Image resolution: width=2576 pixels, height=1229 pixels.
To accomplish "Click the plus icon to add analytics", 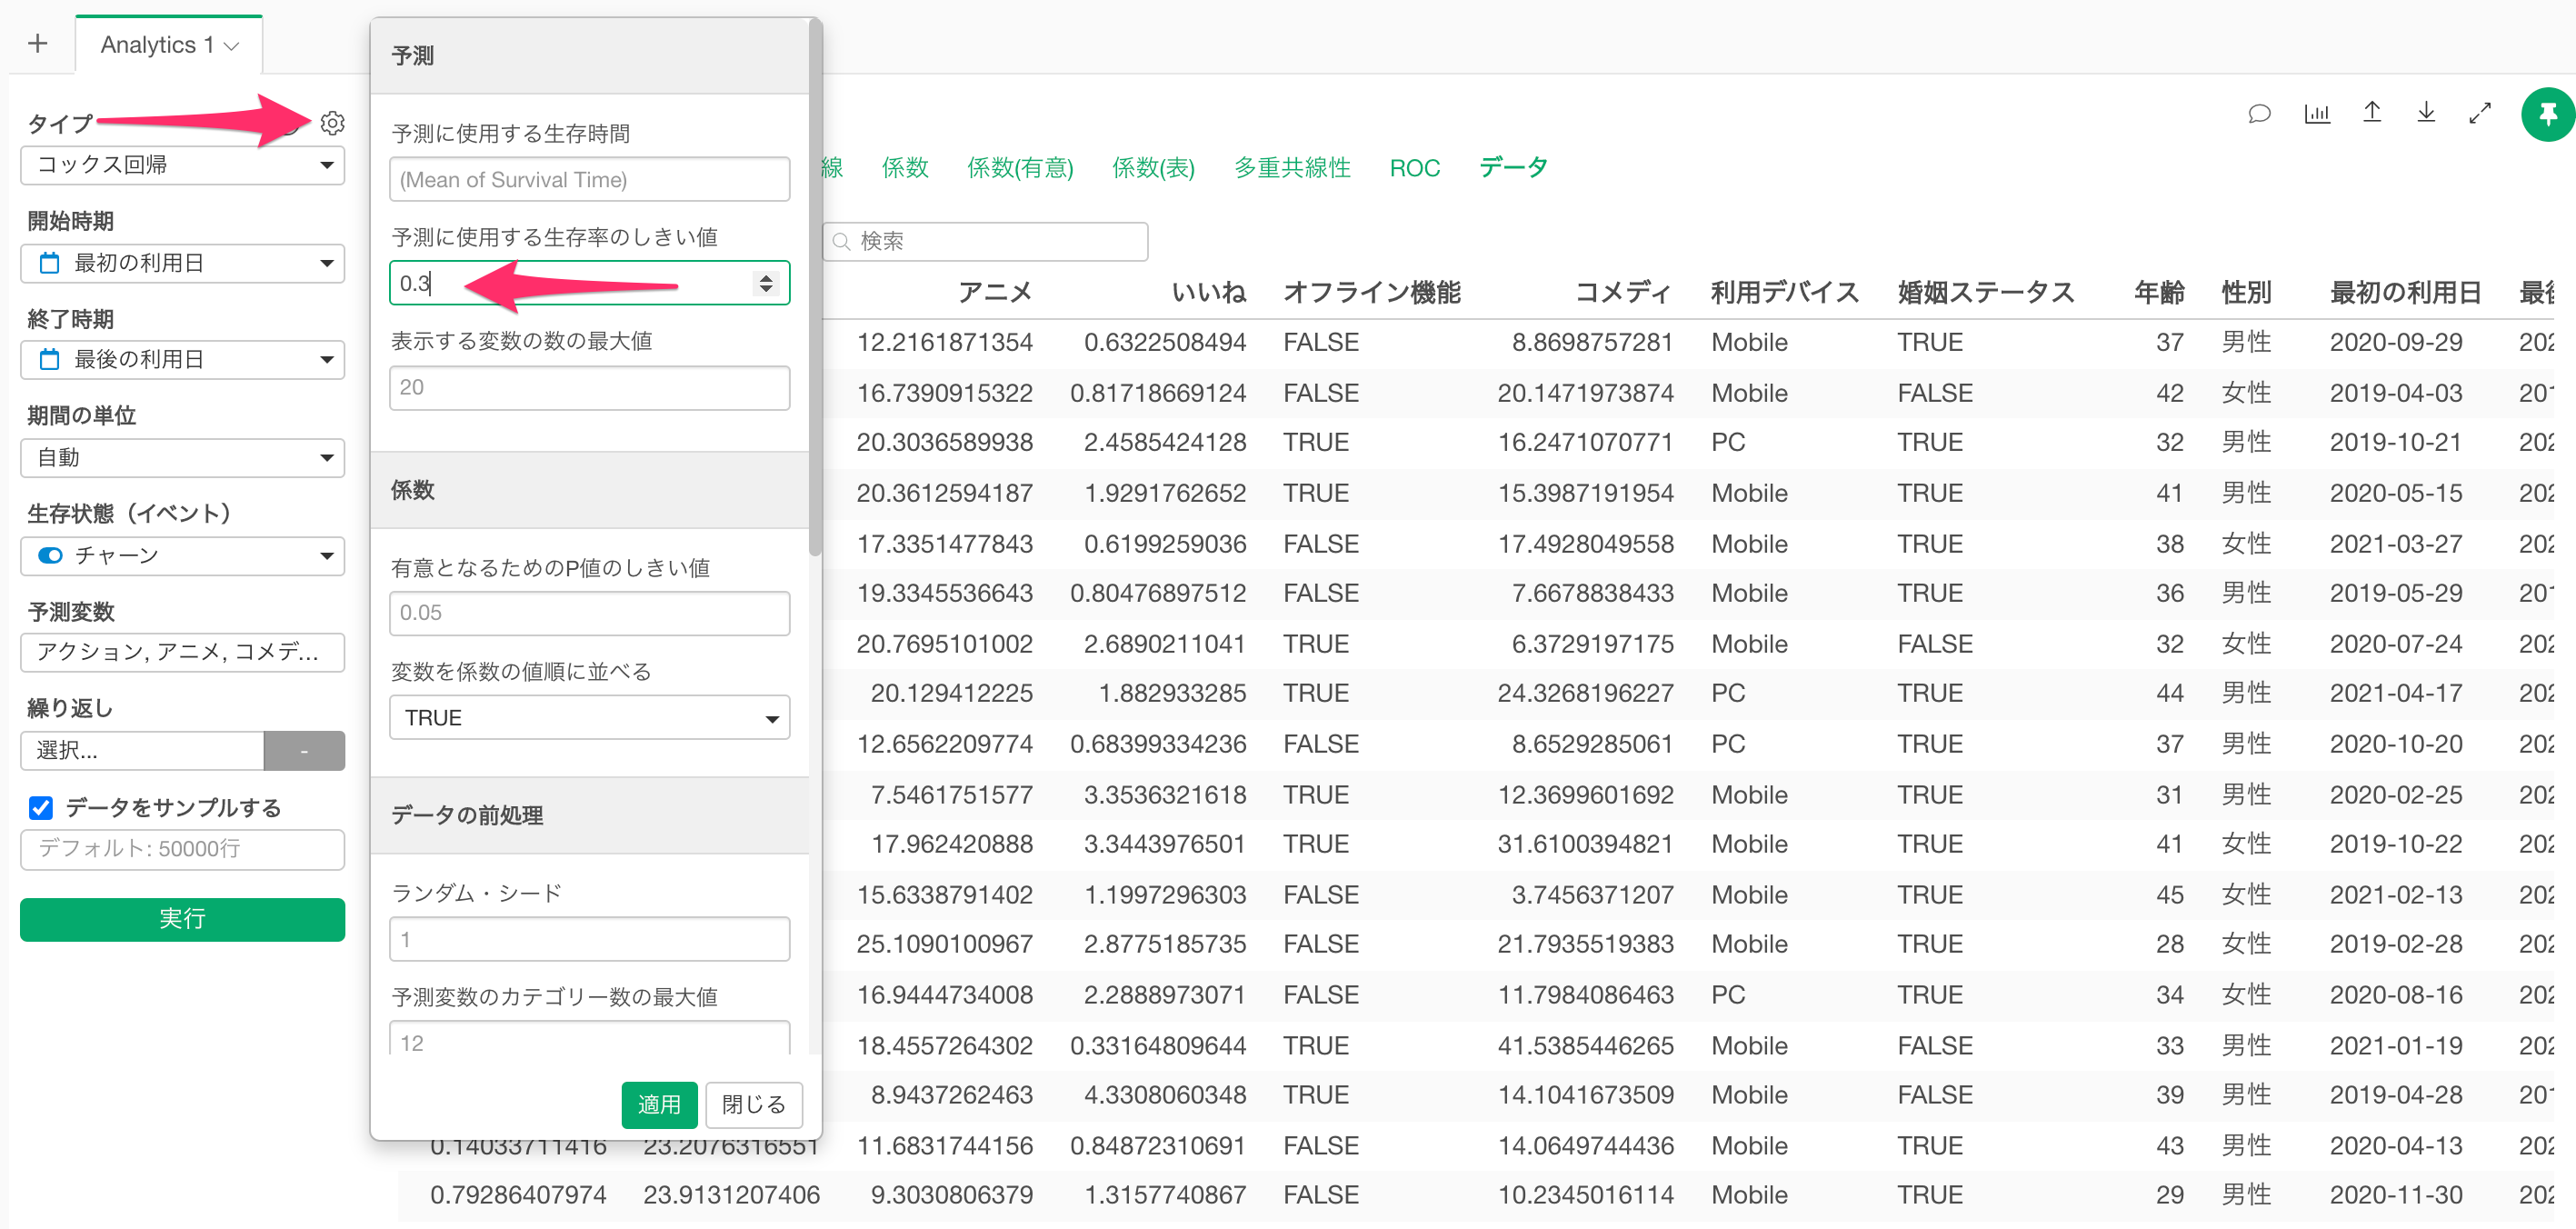I will (38, 44).
